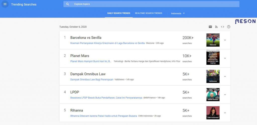The image size is (257, 125).
Task: Expand the Planet Mars row
Action: coord(225,58)
